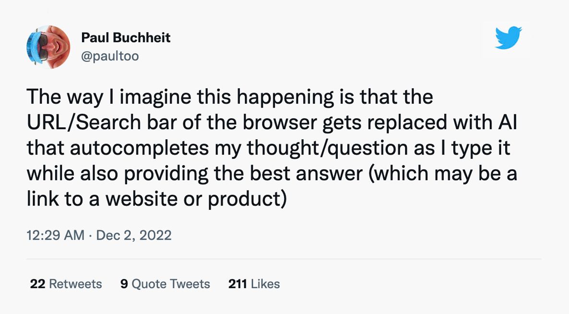569x314 pixels.
Task: Click the 12:29 AM timestamp
Action: tap(55, 235)
